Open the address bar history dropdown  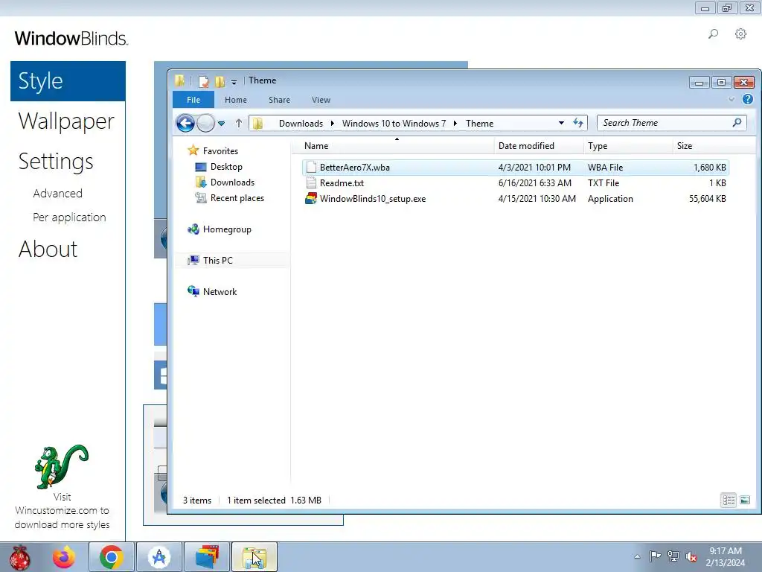(x=561, y=123)
